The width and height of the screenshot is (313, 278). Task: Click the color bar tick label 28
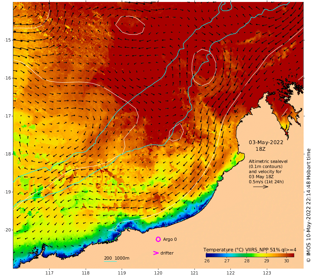click(x=247, y=261)
